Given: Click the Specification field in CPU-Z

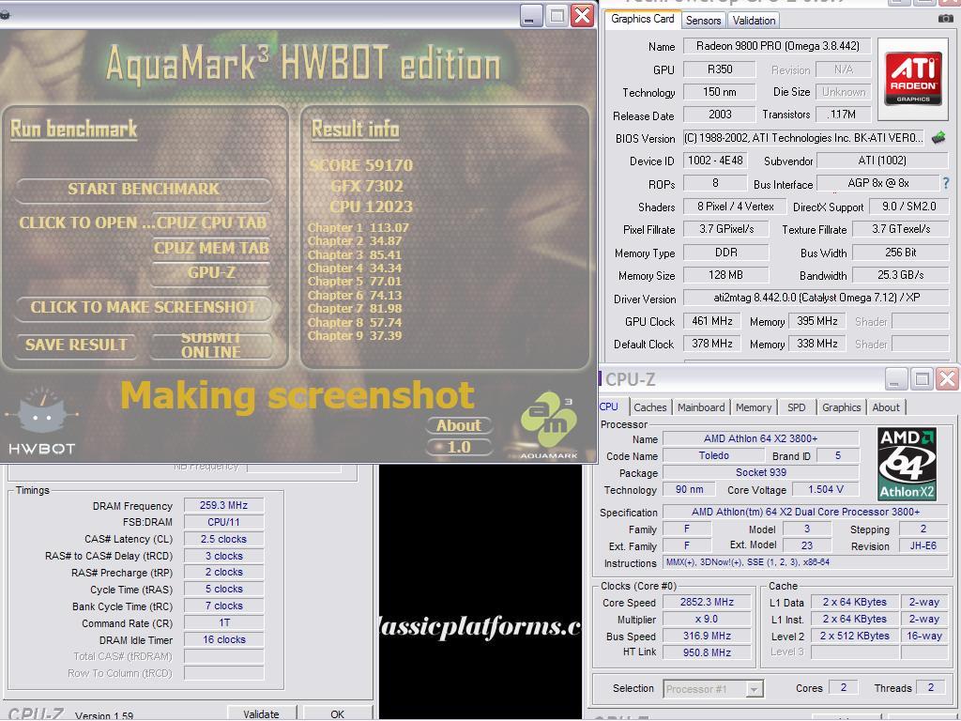Looking at the screenshot, I should 805,512.
